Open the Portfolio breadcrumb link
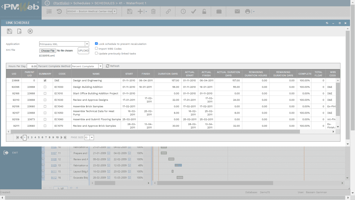Viewport: 355px width, 200px height. click(61, 3)
